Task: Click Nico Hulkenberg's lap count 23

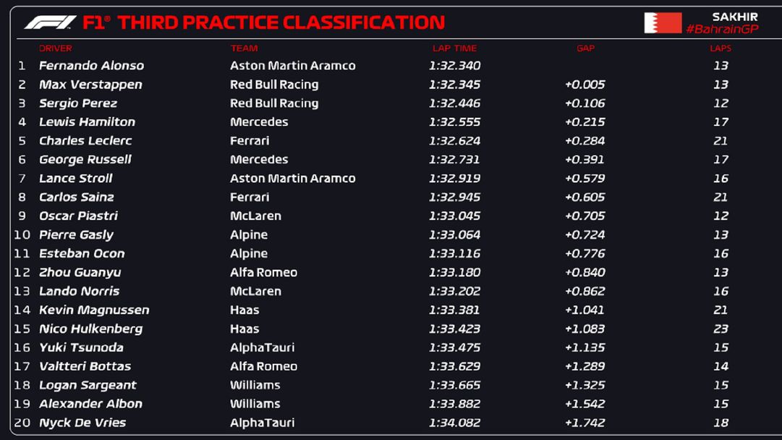Action: [x=721, y=329]
